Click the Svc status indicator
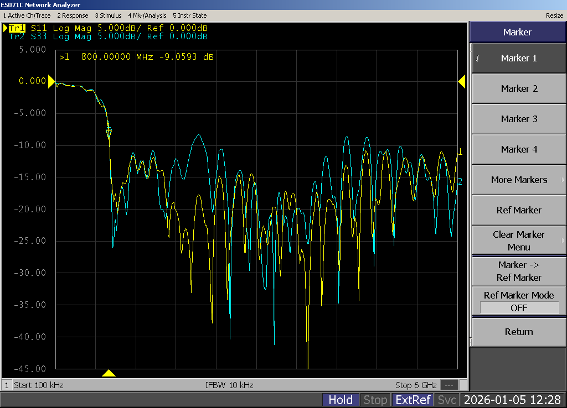This screenshot has height=408, width=567. pos(447,400)
